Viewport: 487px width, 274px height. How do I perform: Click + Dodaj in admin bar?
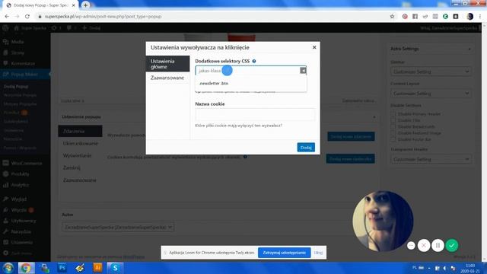(91, 28)
